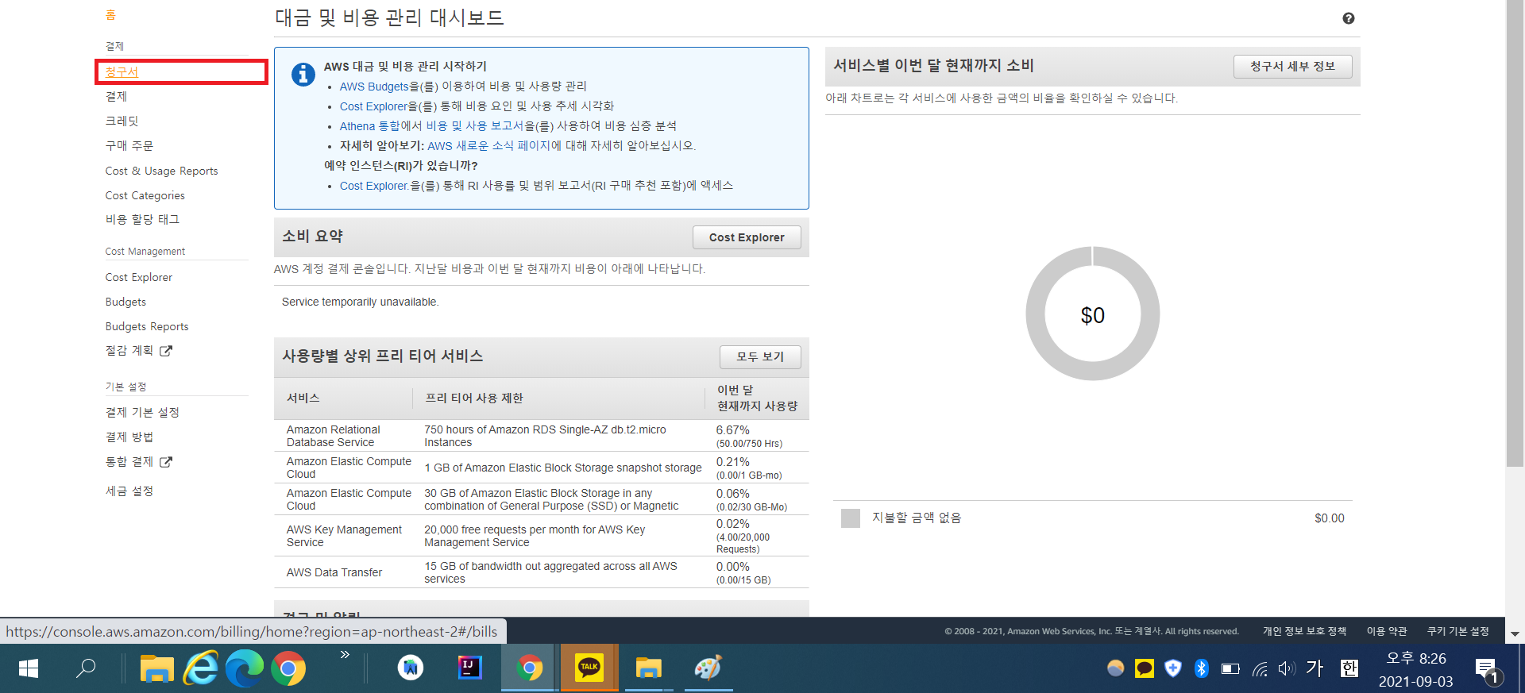Open the Wi-Fi network tray icon

point(1260,669)
